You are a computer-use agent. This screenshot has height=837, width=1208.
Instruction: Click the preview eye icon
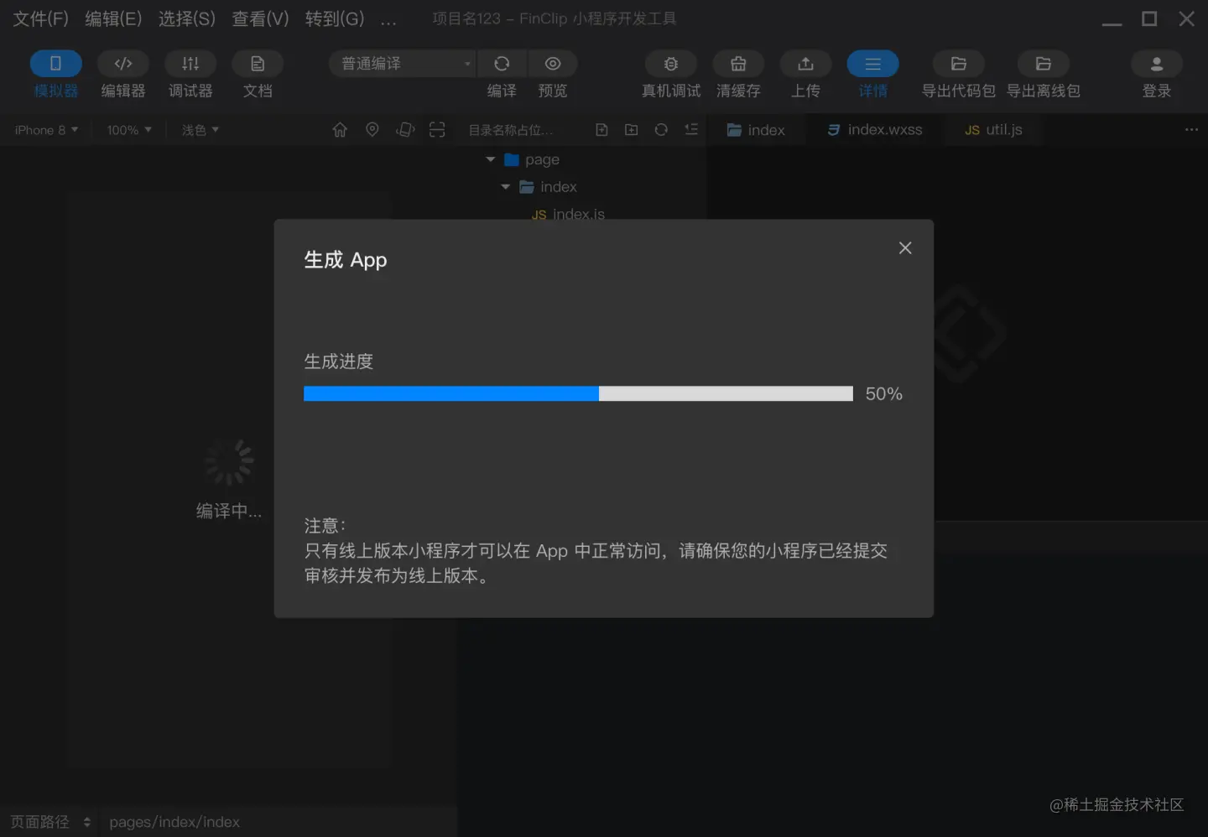(x=553, y=64)
